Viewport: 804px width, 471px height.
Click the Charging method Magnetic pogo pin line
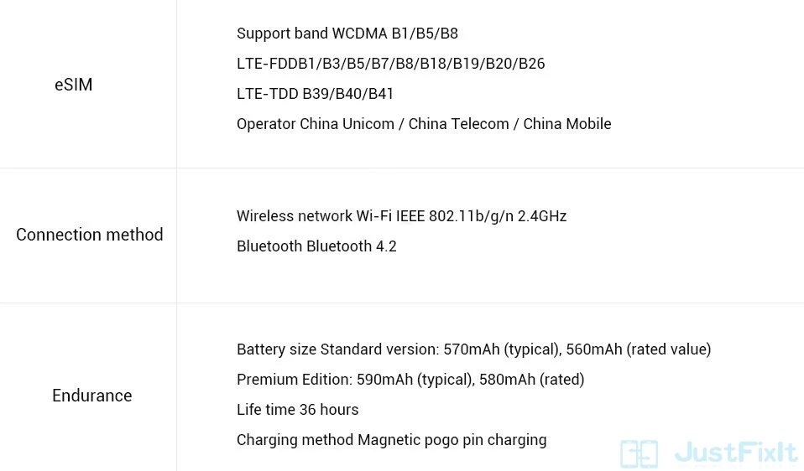point(392,440)
